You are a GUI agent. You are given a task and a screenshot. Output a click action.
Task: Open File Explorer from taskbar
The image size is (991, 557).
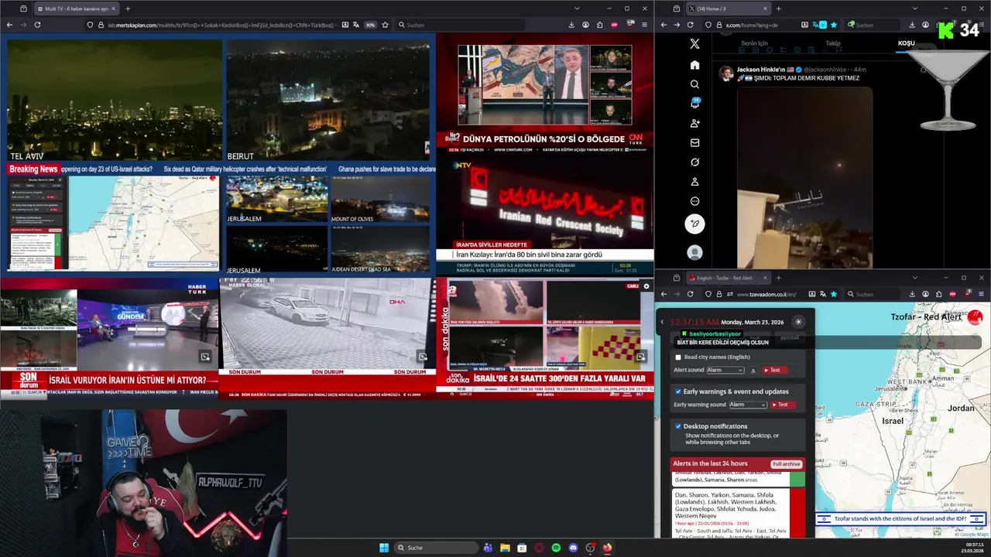505,548
